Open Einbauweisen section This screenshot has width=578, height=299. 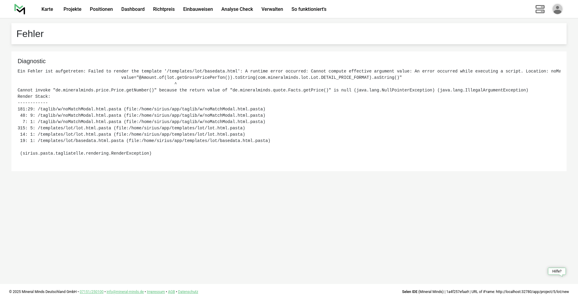pyautogui.click(x=198, y=9)
